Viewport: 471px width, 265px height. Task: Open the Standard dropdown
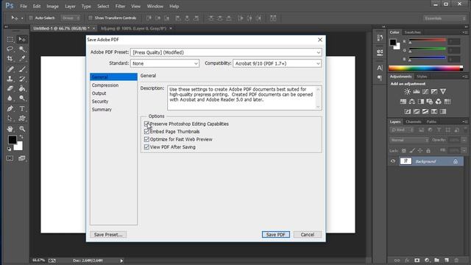(x=165, y=63)
